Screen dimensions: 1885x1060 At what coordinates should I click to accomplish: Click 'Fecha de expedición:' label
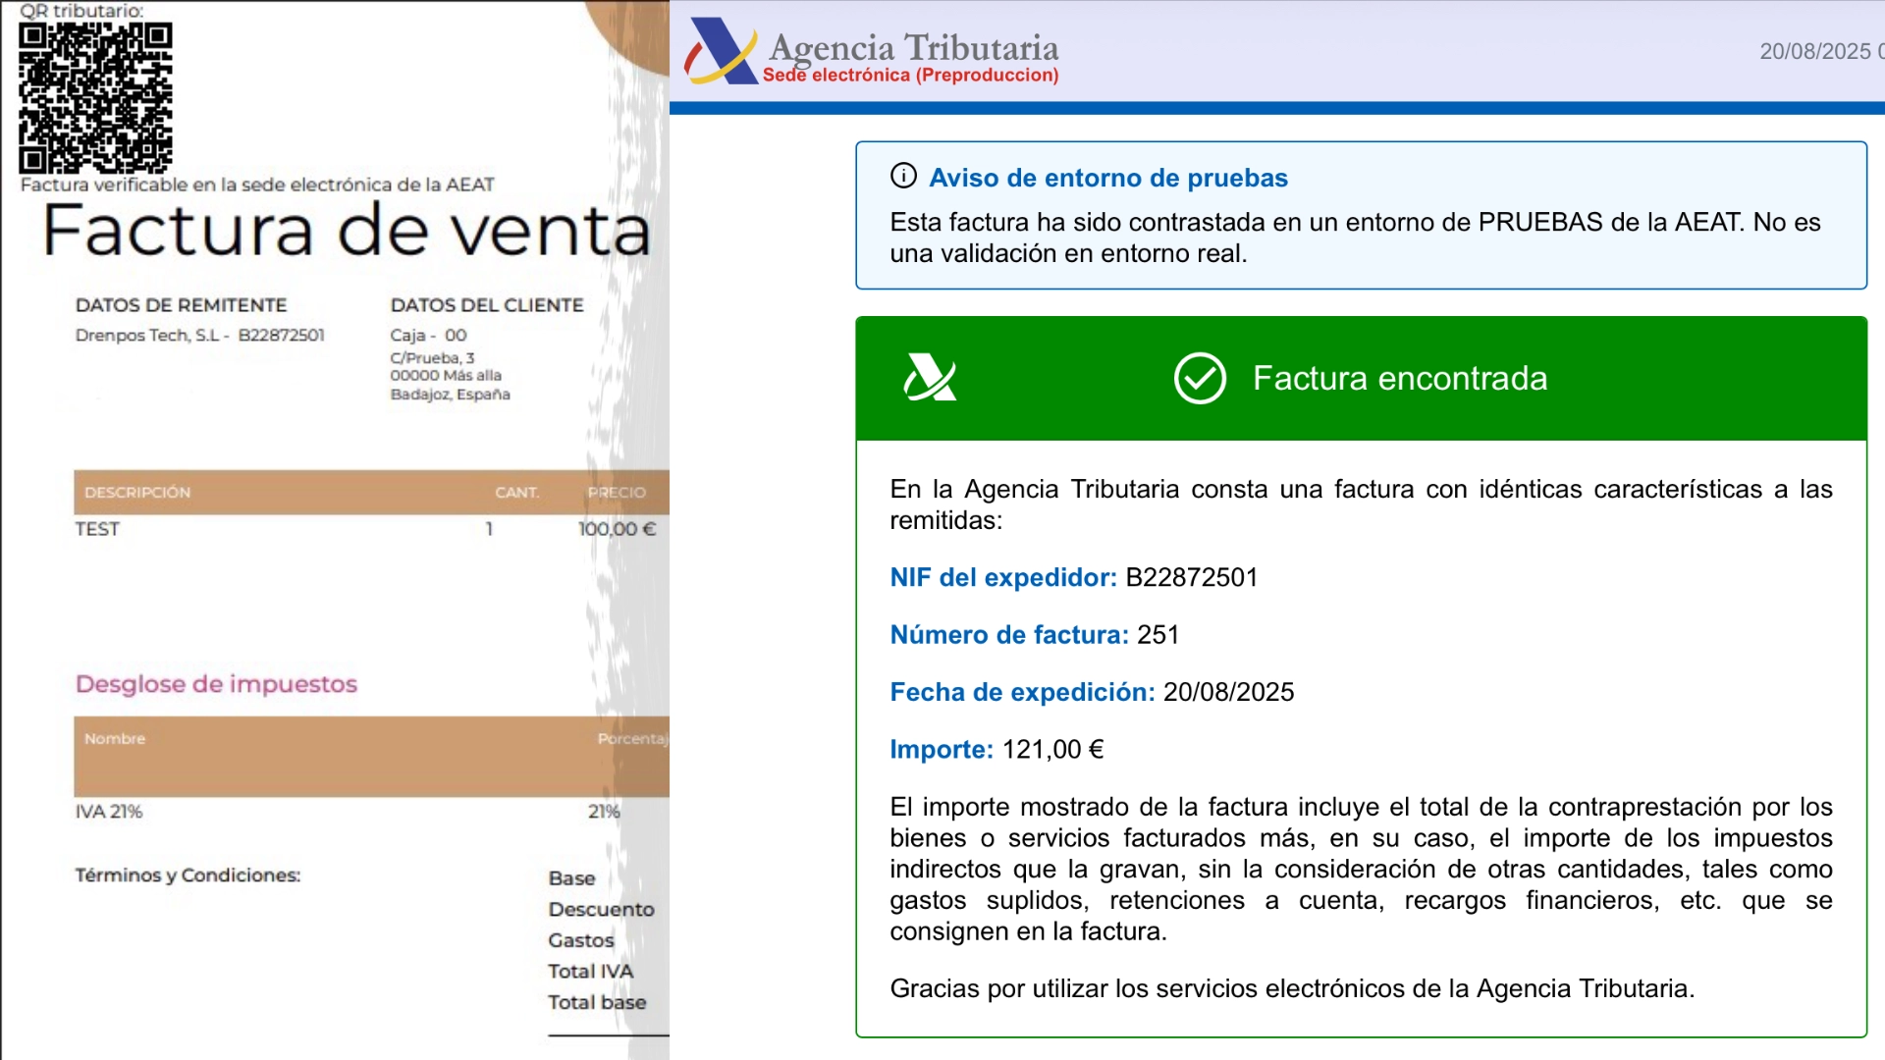click(1022, 692)
